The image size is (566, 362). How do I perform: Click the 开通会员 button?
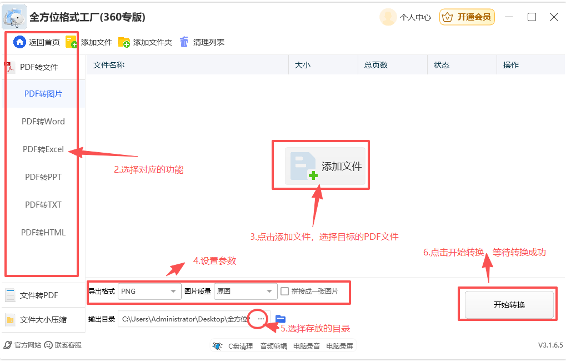(x=467, y=17)
